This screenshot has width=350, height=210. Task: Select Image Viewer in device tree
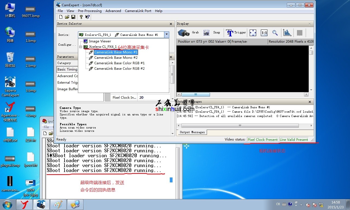pos(100,41)
